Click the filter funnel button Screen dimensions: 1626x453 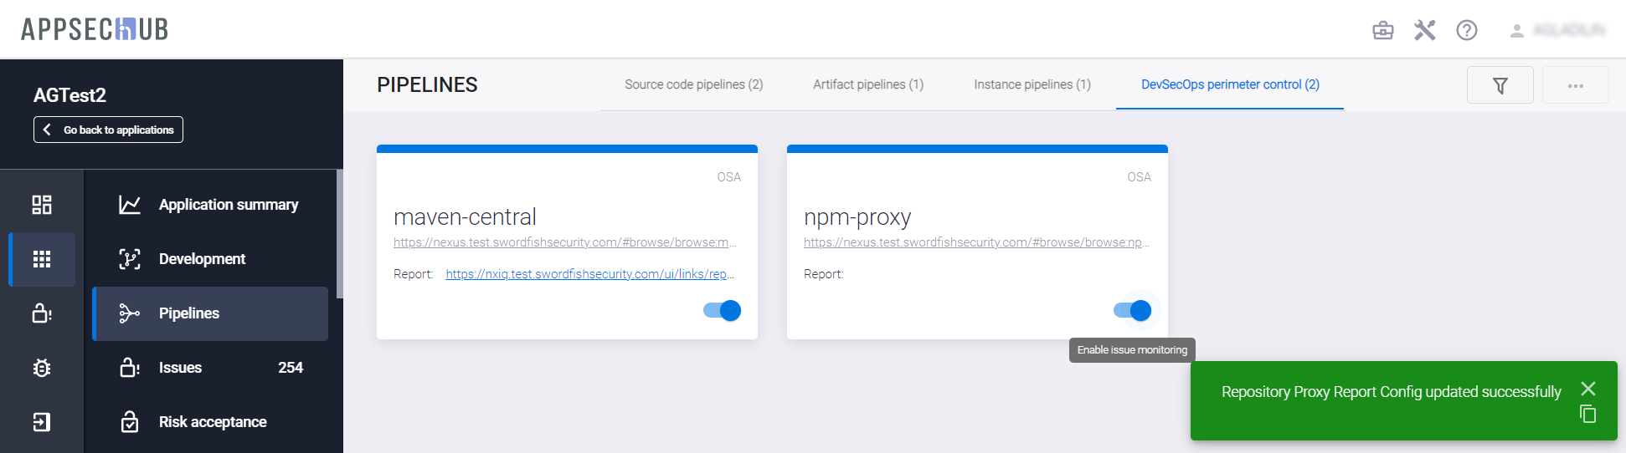click(x=1500, y=85)
